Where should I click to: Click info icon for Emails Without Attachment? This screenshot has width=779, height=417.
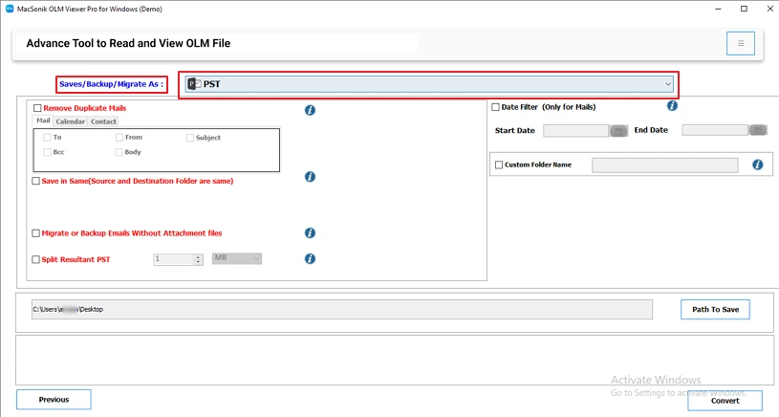coord(310,232)
